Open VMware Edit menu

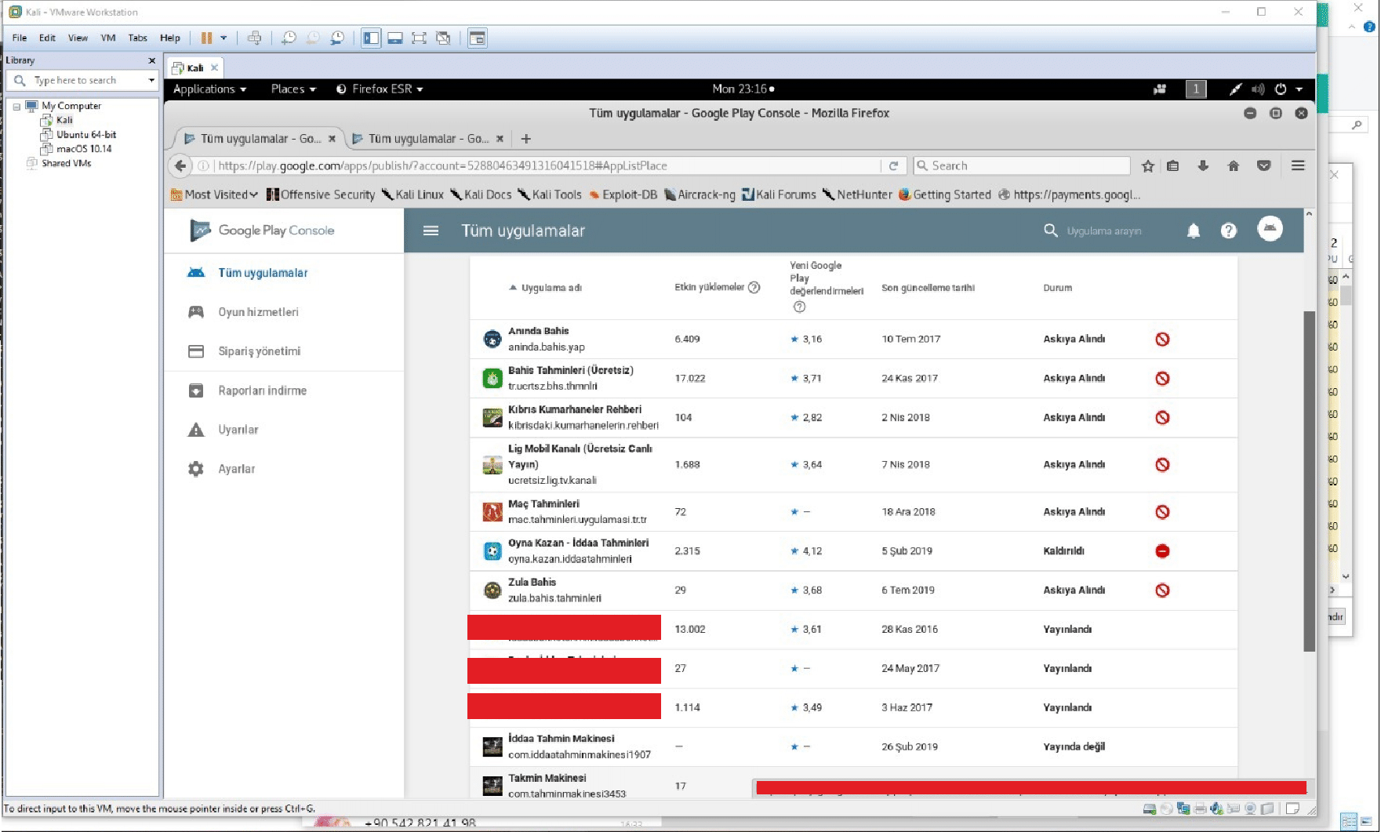tap(47, 38)
